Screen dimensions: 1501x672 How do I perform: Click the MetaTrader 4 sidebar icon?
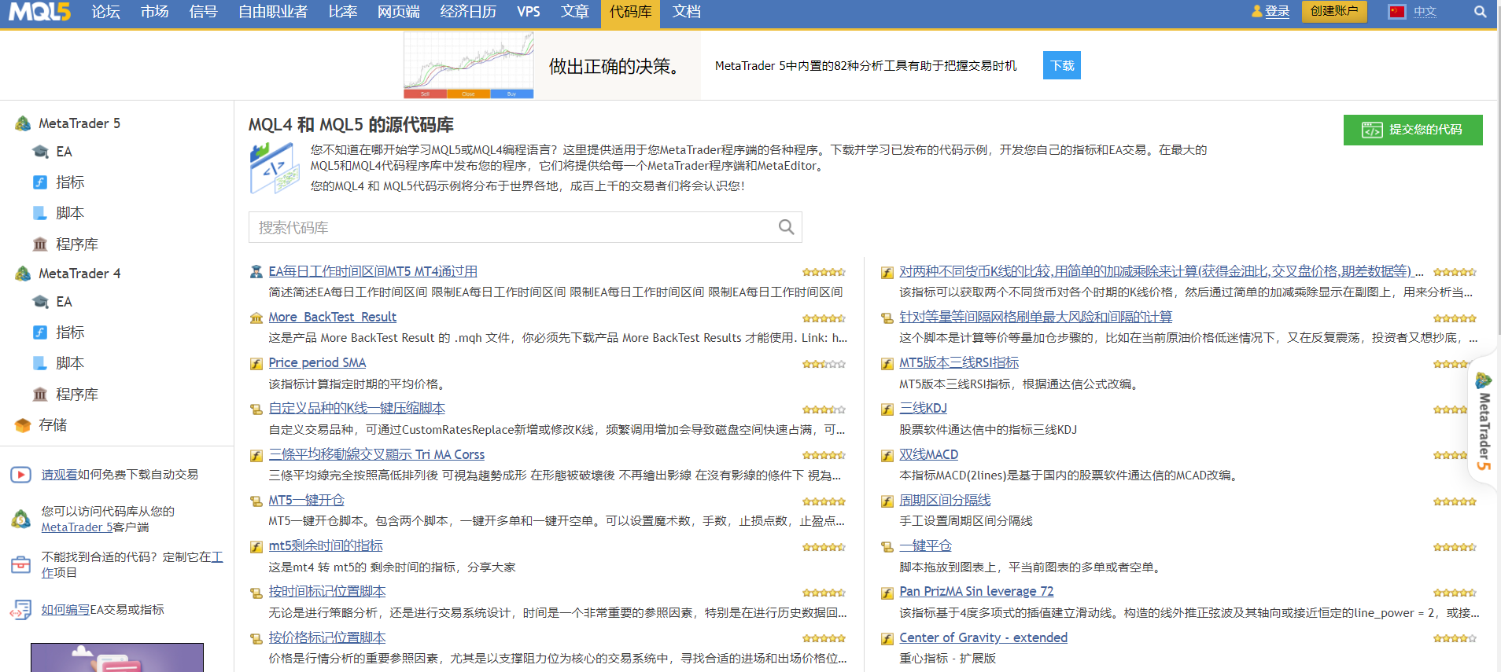[x=23, y=274]
